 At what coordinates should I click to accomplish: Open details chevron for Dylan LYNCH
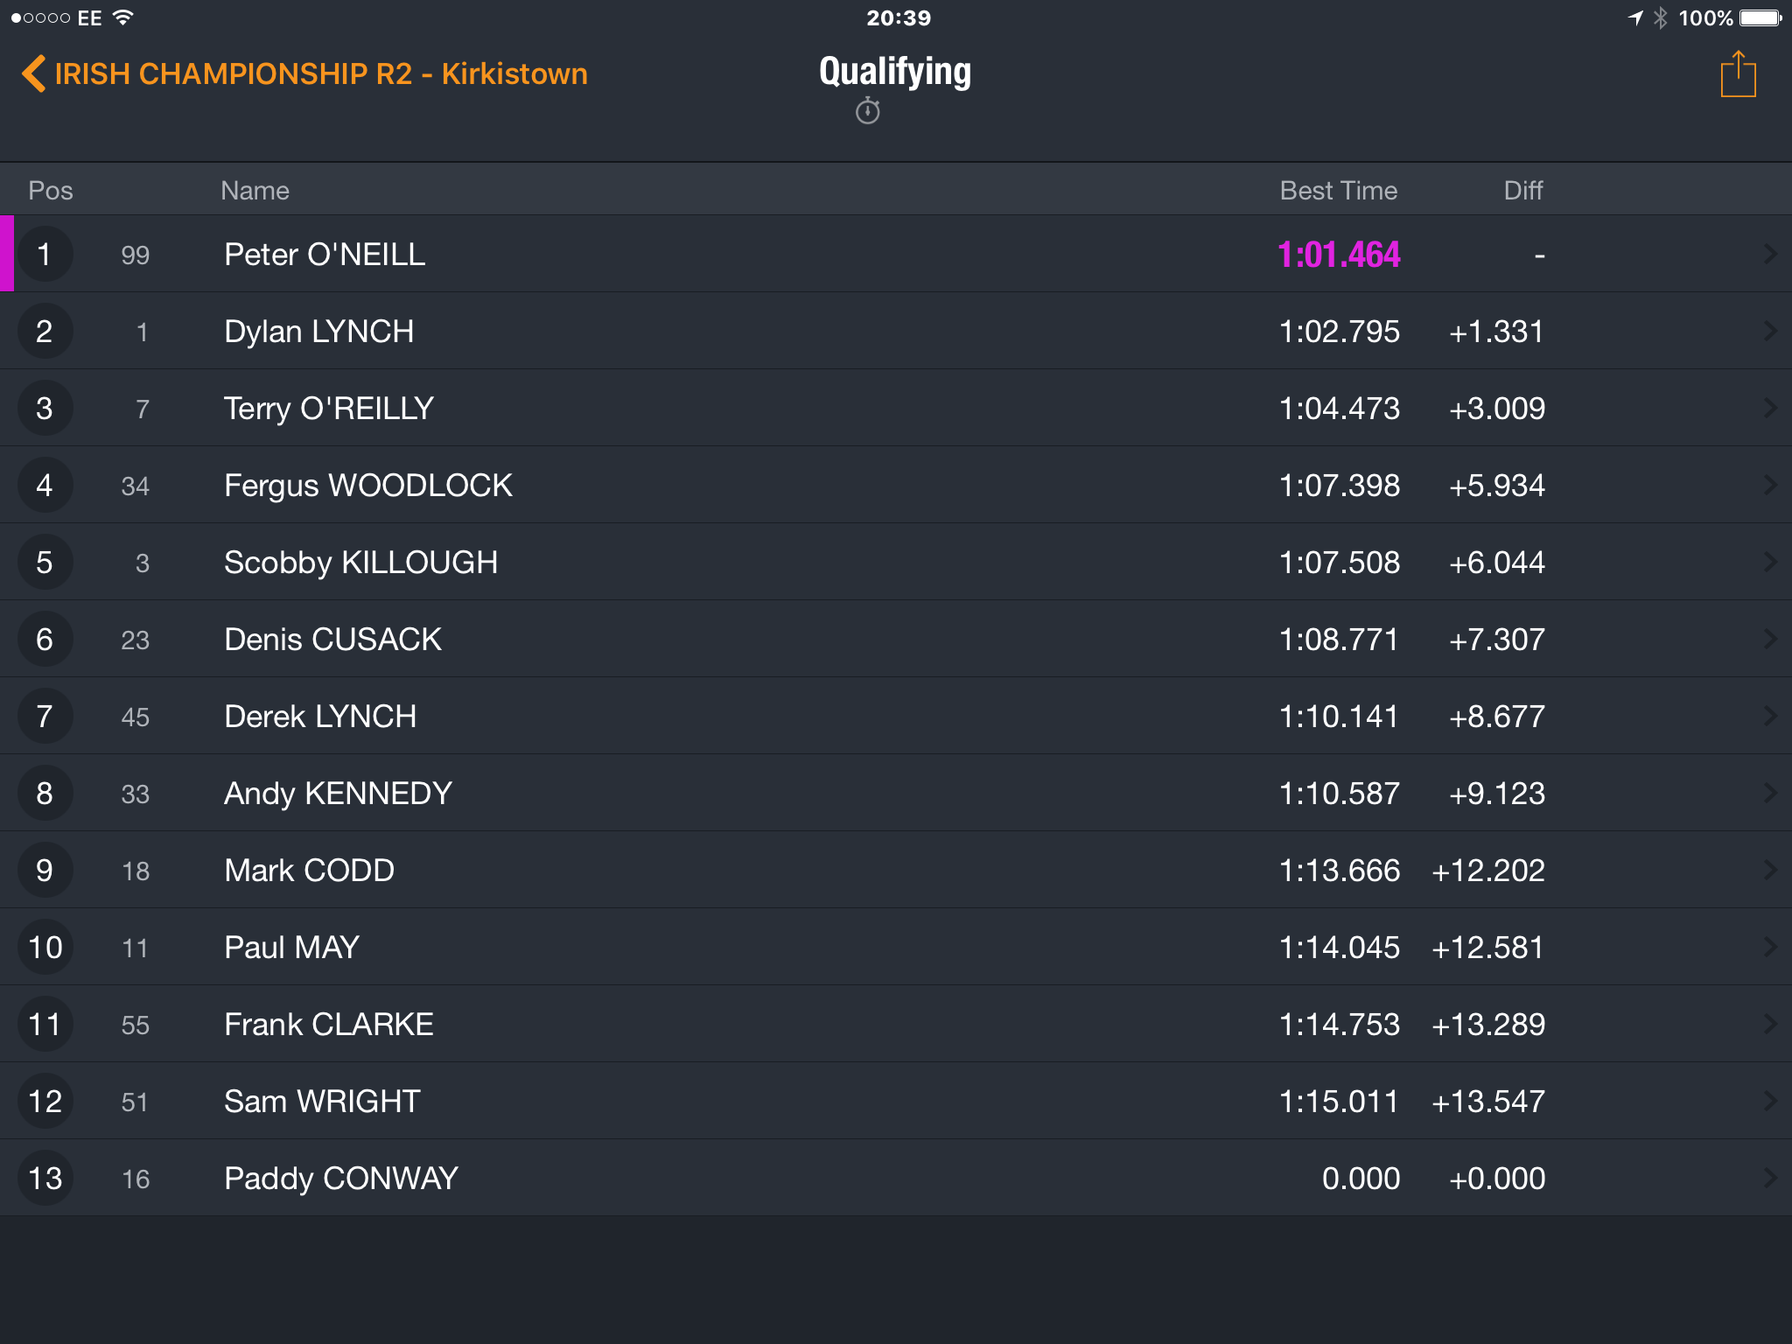tap(1769, 331)
